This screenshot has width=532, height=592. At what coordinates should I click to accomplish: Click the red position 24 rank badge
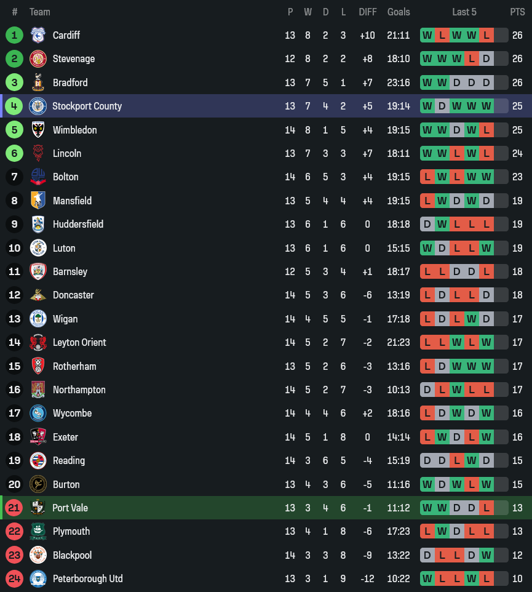(14, 578)
